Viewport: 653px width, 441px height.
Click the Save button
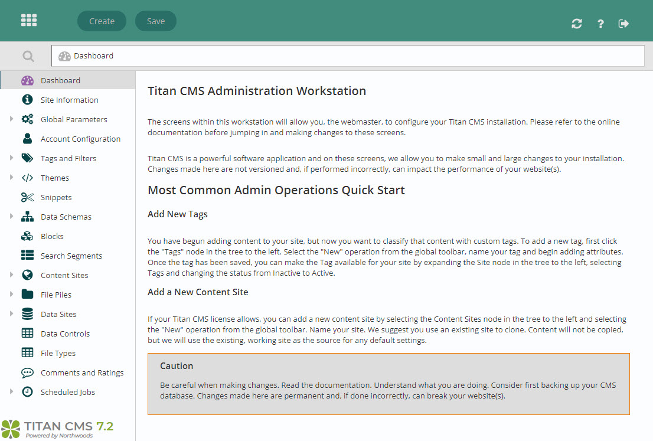156,21
